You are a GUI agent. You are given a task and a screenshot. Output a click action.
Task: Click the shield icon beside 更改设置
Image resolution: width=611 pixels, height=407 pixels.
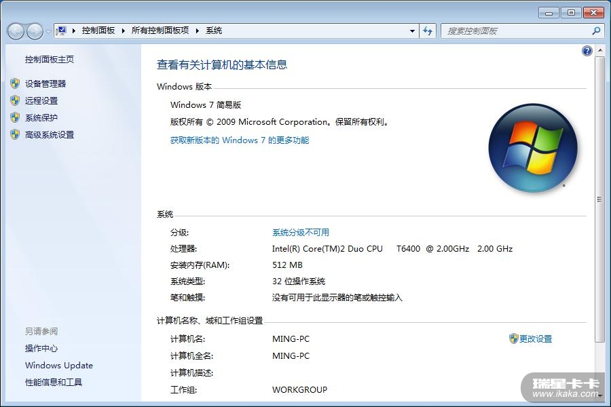514,338
